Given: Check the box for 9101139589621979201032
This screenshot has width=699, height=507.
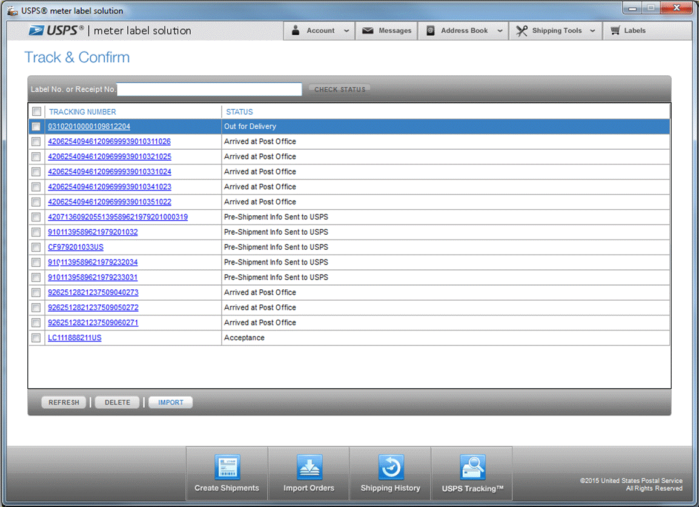Looking at the screenshot, I should point(36,232).
